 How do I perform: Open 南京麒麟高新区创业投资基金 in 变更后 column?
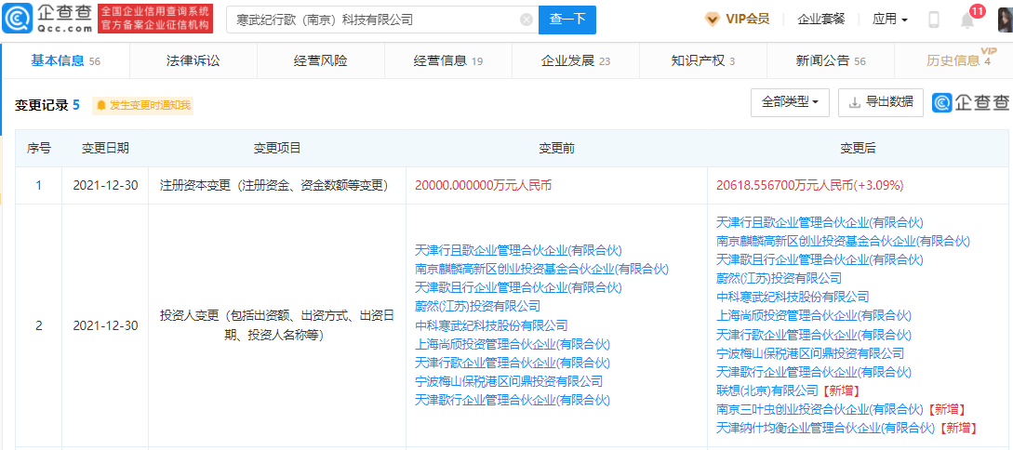coord(843,241)
